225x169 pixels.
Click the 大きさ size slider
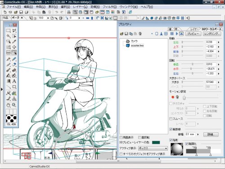tap(193, 82)
